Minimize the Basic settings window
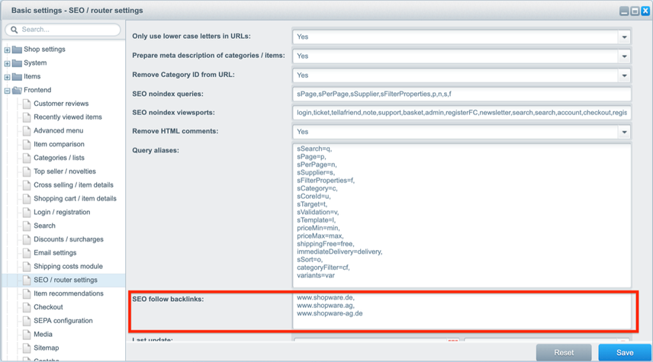This screenshot has width=653, height=362. coord(624,11)
